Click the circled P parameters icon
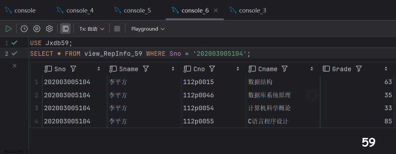 (x=37, y=29)
